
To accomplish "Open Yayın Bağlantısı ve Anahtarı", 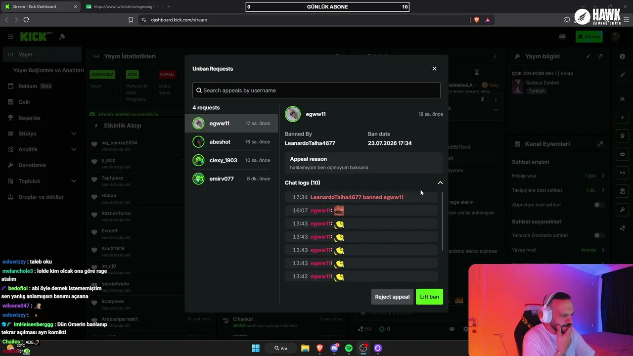I will 48,70.
